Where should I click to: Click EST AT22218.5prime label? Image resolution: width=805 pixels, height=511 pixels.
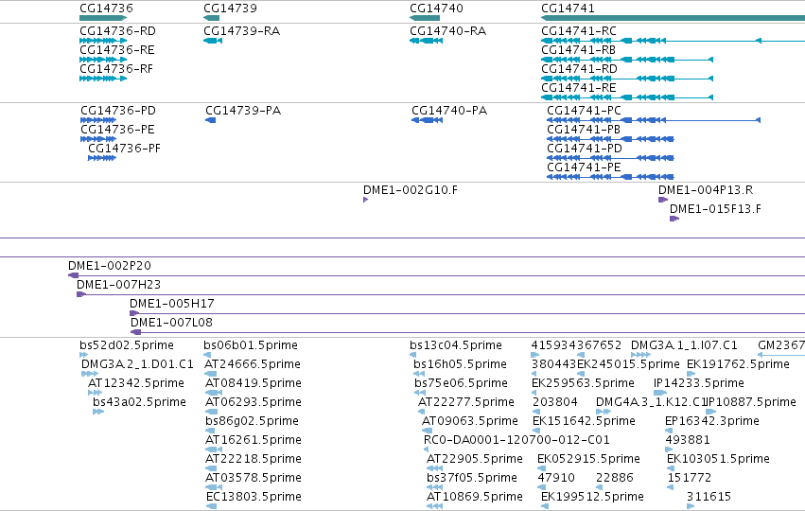(254, 459)
